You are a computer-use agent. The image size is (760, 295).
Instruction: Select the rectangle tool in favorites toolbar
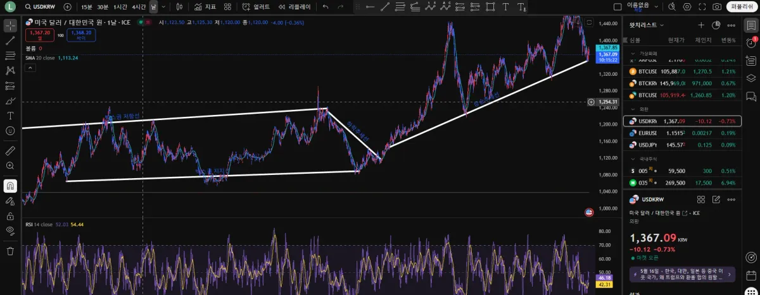click(x=491, y=7)
